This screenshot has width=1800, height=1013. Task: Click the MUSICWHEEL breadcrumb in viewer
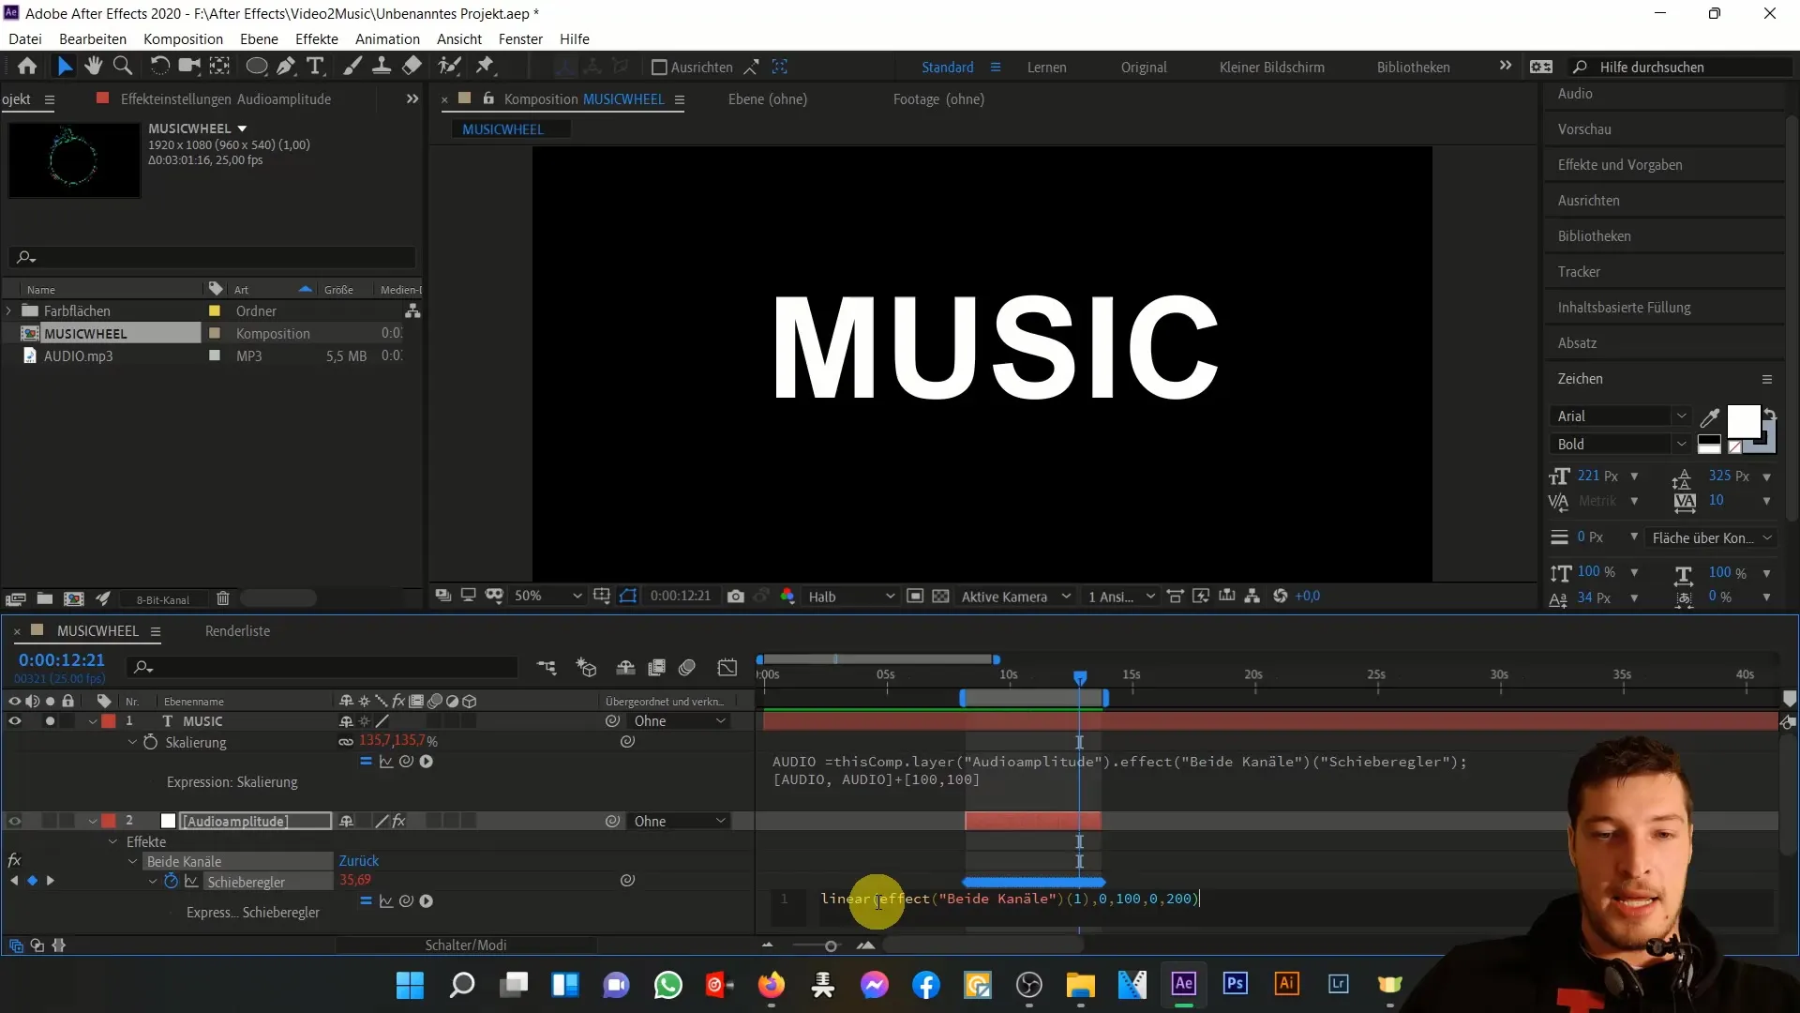coord(502,129)
